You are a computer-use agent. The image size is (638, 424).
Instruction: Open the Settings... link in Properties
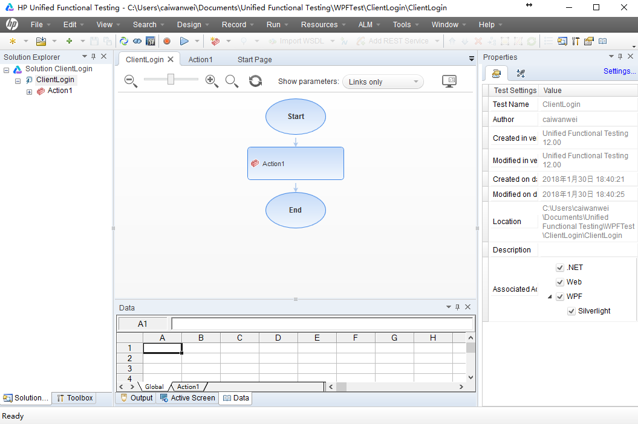tap(619, 71)
